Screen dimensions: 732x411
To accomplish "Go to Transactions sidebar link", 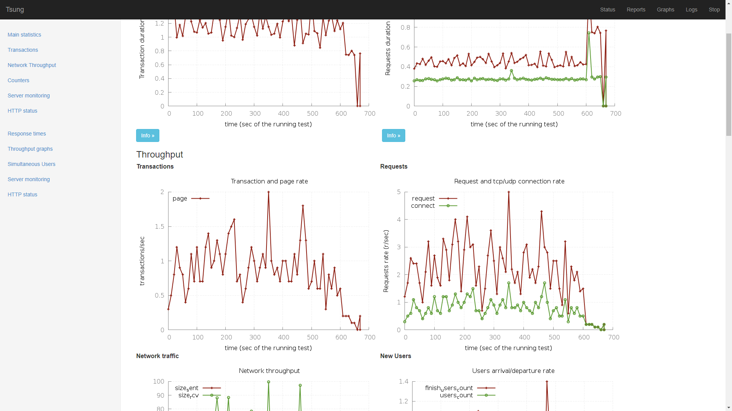I will (23, 50).
